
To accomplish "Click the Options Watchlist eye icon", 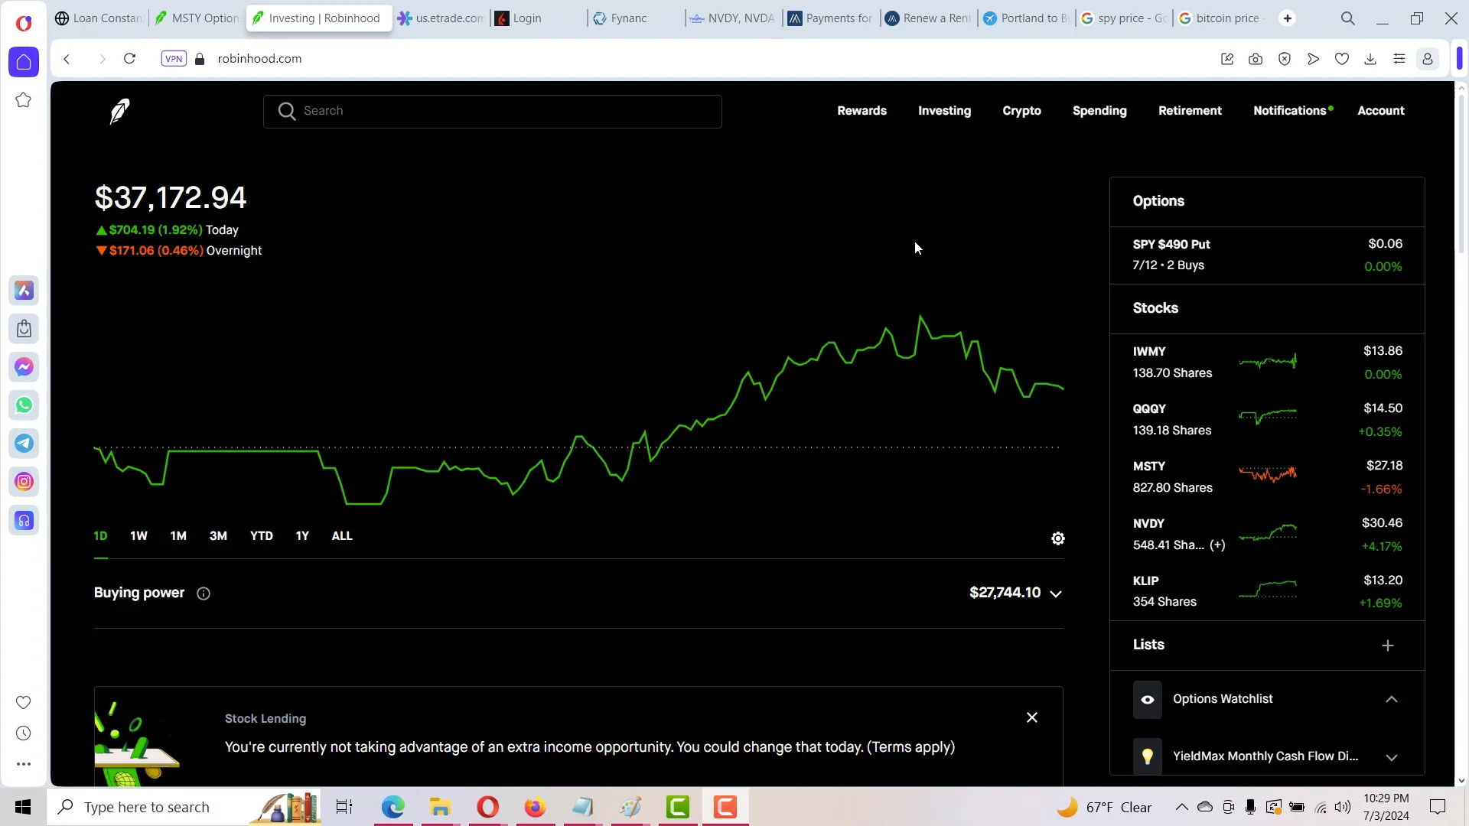I will pyautogui.click(x=1146, y=699).
